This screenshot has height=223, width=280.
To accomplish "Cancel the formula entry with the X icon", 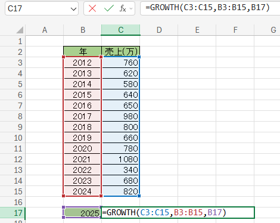I will click(x=92, y=8).
